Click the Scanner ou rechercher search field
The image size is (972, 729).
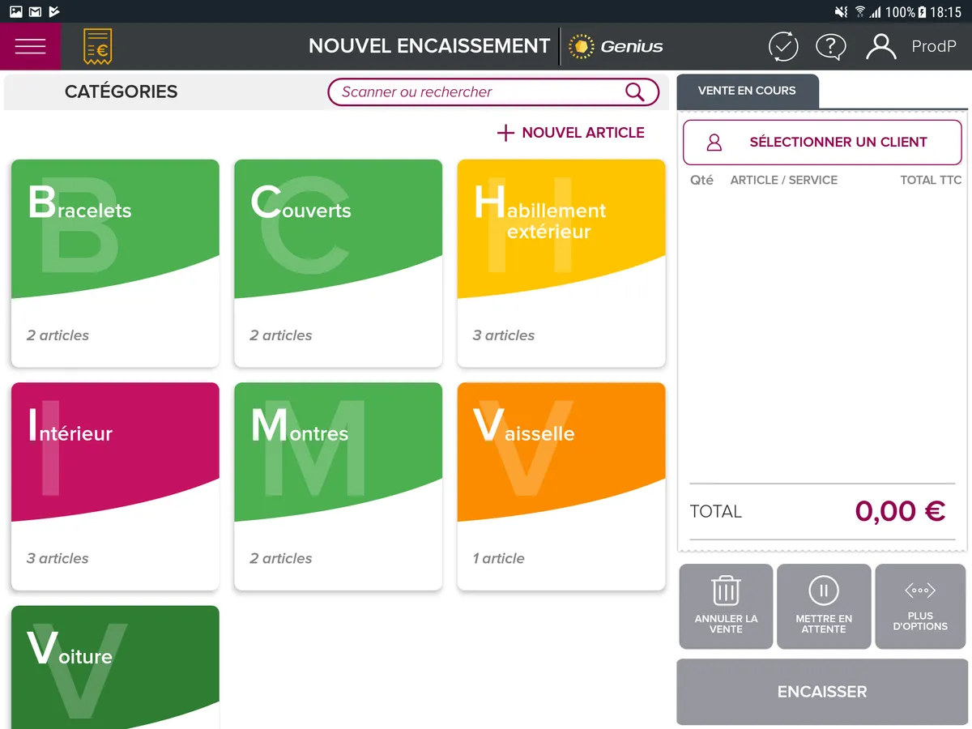pos(486,92)
